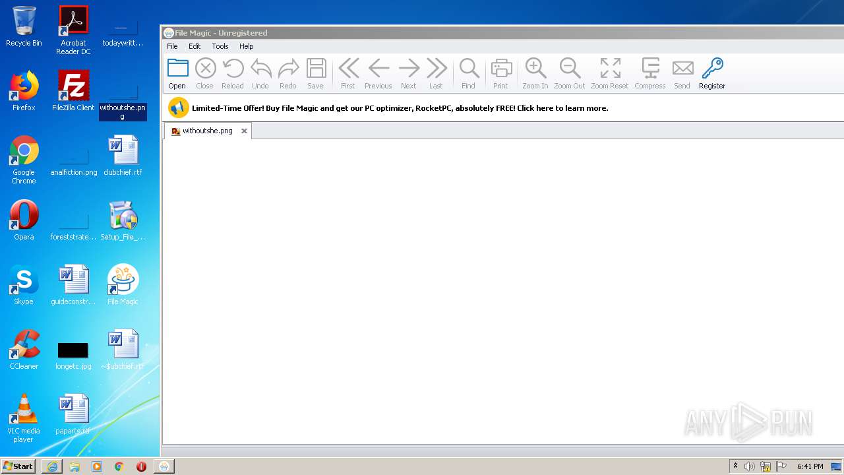
Task: Click the Redo arrow icon
Action: pyautogui.click(x=288, y=68)
